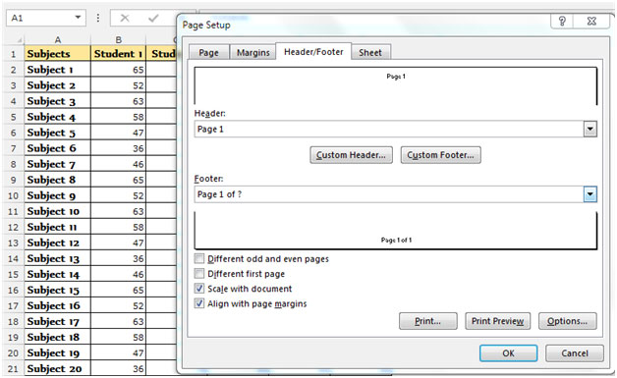Check the Different first page option
617x378 pixels.
(199, 274)
